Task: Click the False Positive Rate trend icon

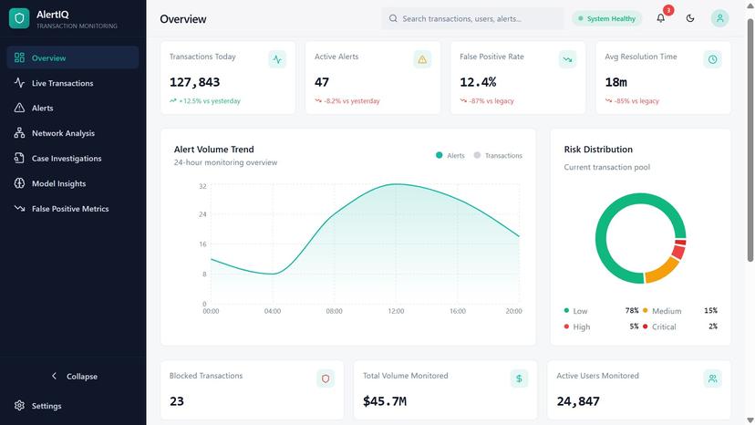Action: click(567, 59)
